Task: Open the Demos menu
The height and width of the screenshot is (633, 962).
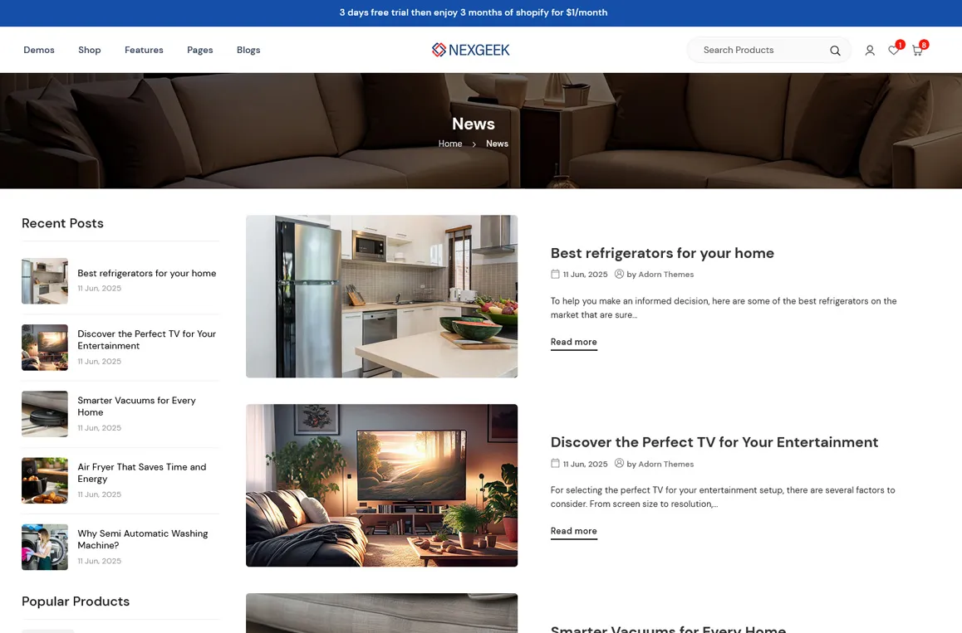Action: [x=39, y=50]
